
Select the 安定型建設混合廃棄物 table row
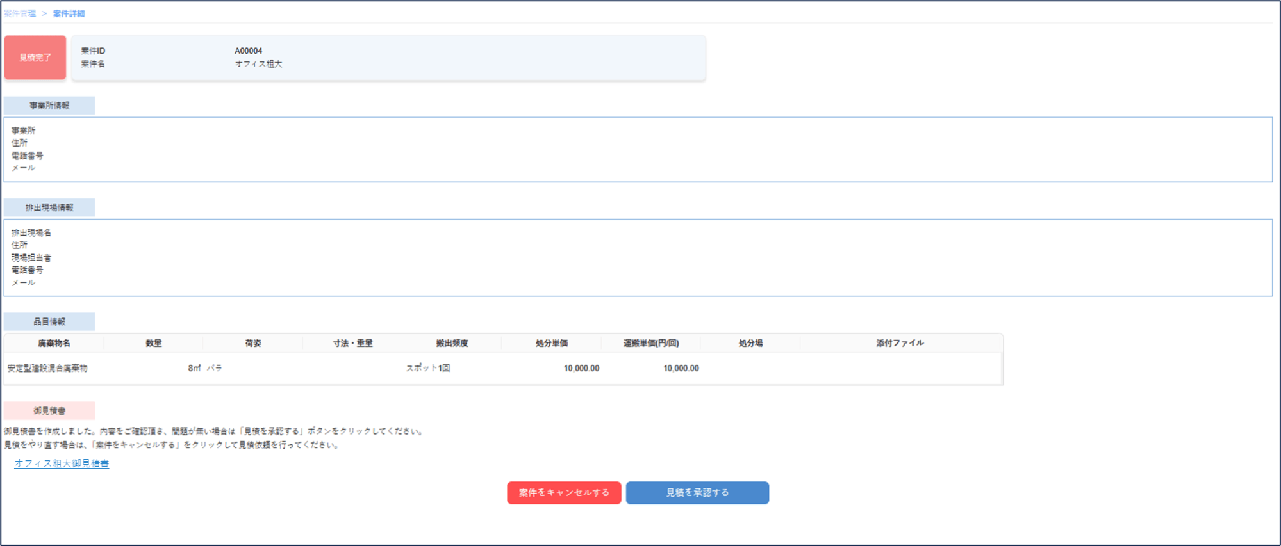click(x=47, y=368)
